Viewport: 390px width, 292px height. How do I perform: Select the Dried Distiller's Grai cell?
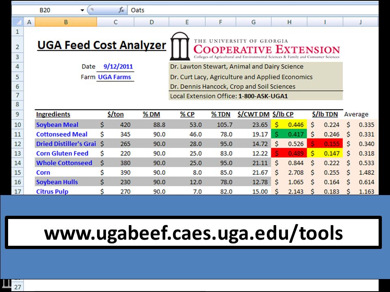tap(66, 144)
